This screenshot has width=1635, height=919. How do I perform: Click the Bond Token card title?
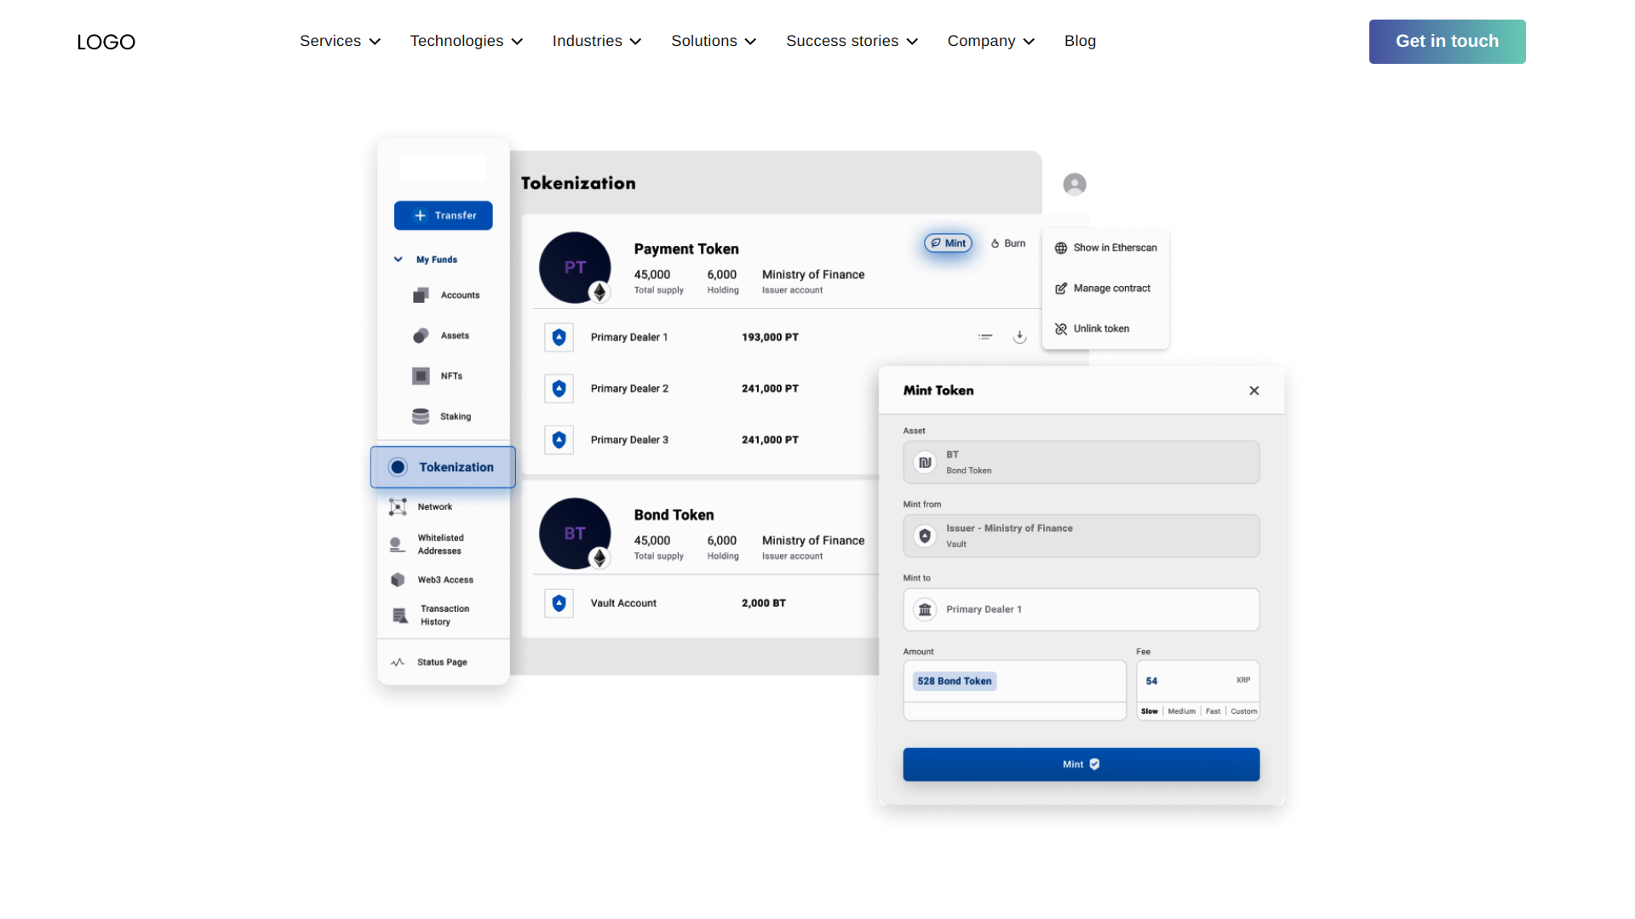tap(674, 515)
